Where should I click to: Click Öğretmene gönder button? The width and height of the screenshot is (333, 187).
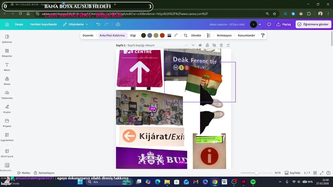point(313,24)
